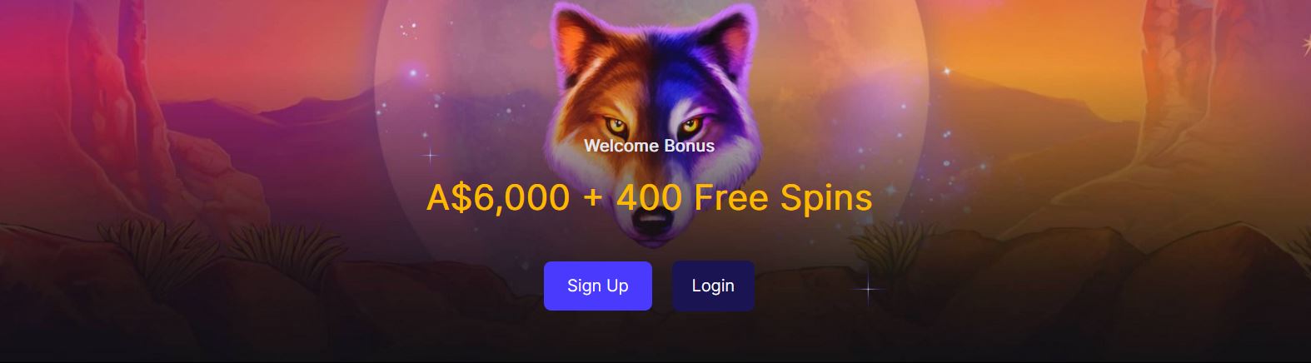The width and height of the screenshot is (1311, 363).
Task: Click the wolf's eye on the purple side
Action: click(x=688, y=126)
